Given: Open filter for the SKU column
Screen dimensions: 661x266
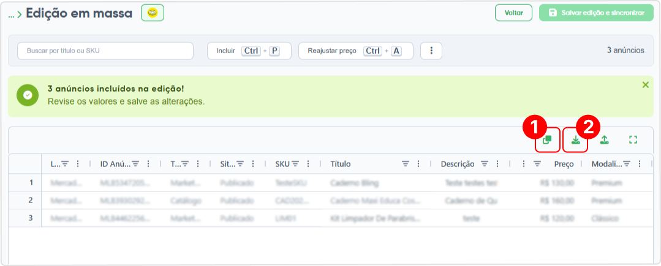Looking at the screenshot, I should [x=295, y=164].
